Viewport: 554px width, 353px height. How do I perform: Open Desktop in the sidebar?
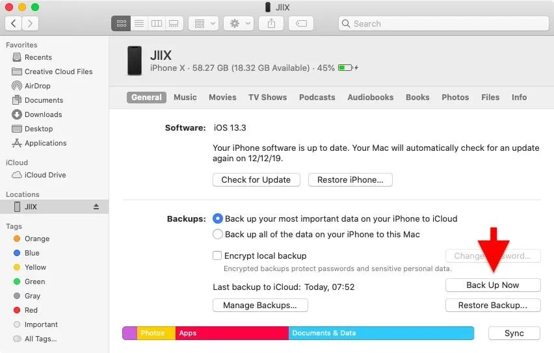[33, 129]
